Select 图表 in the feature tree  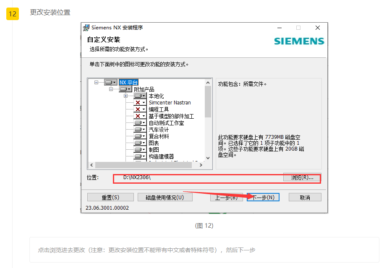pyautogui.click(x=154, y=143)
